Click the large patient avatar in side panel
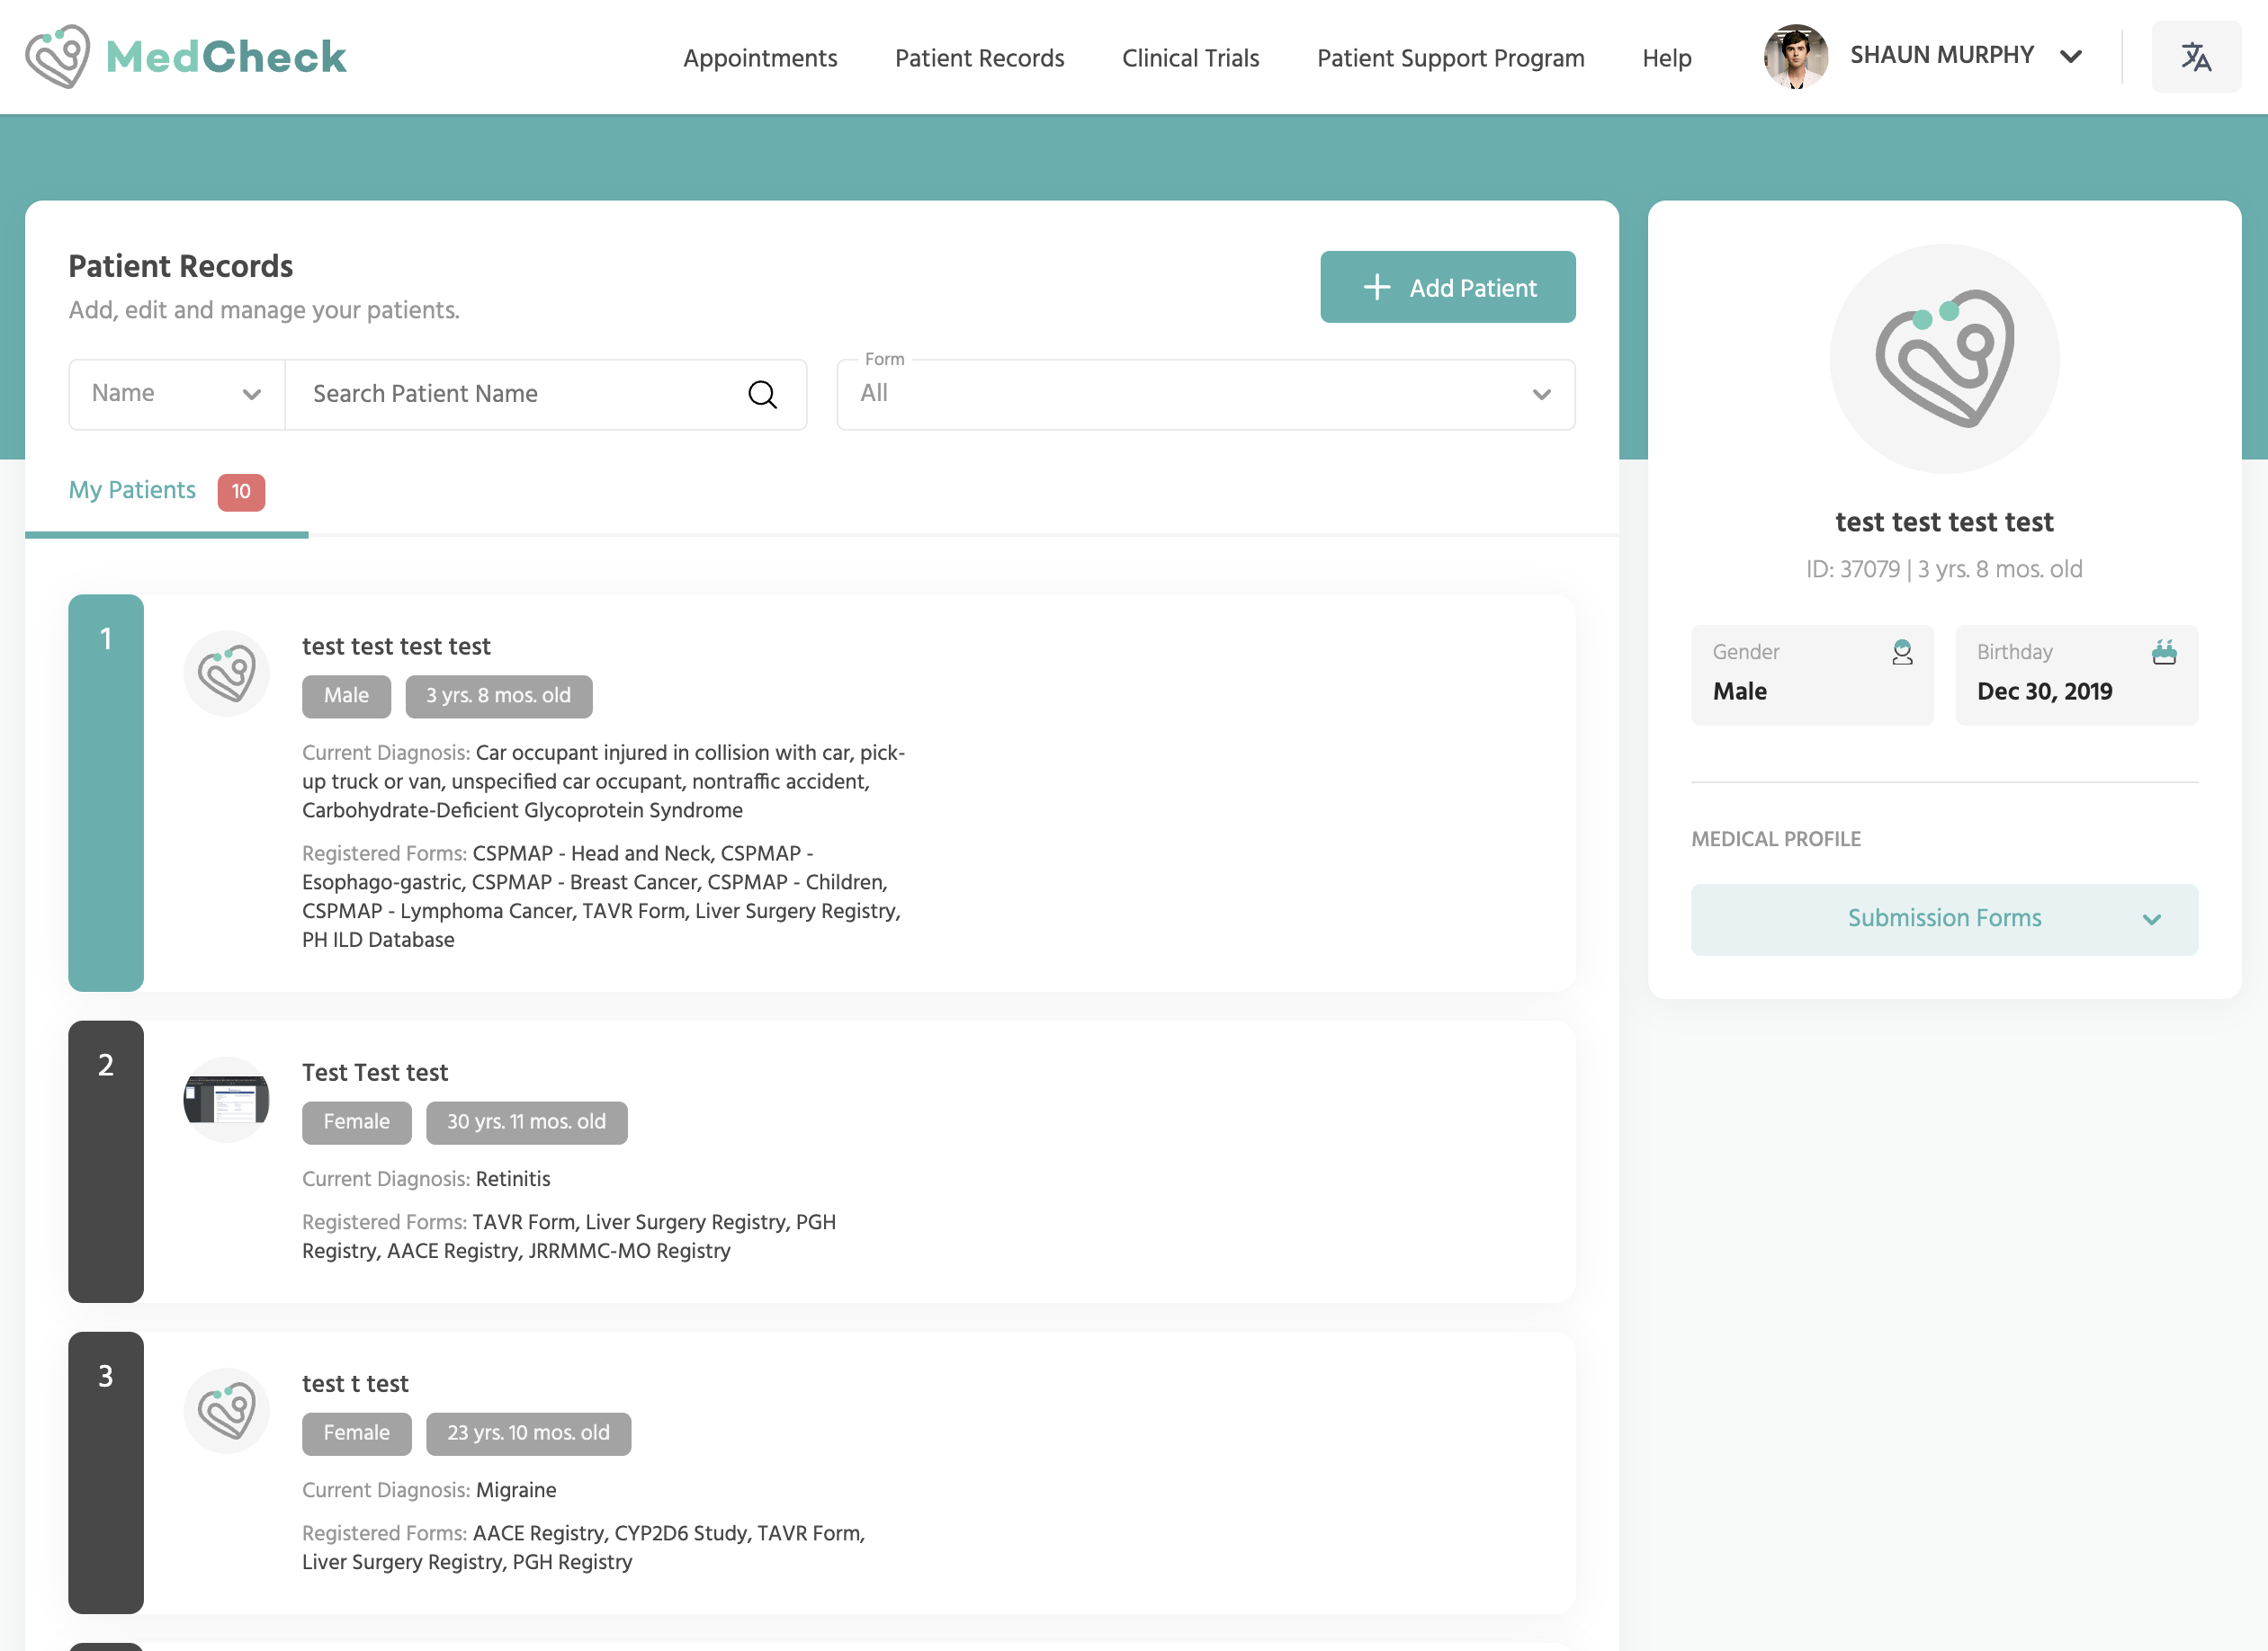This screenshot has height=1651, width=2268. pos(1943,358)
